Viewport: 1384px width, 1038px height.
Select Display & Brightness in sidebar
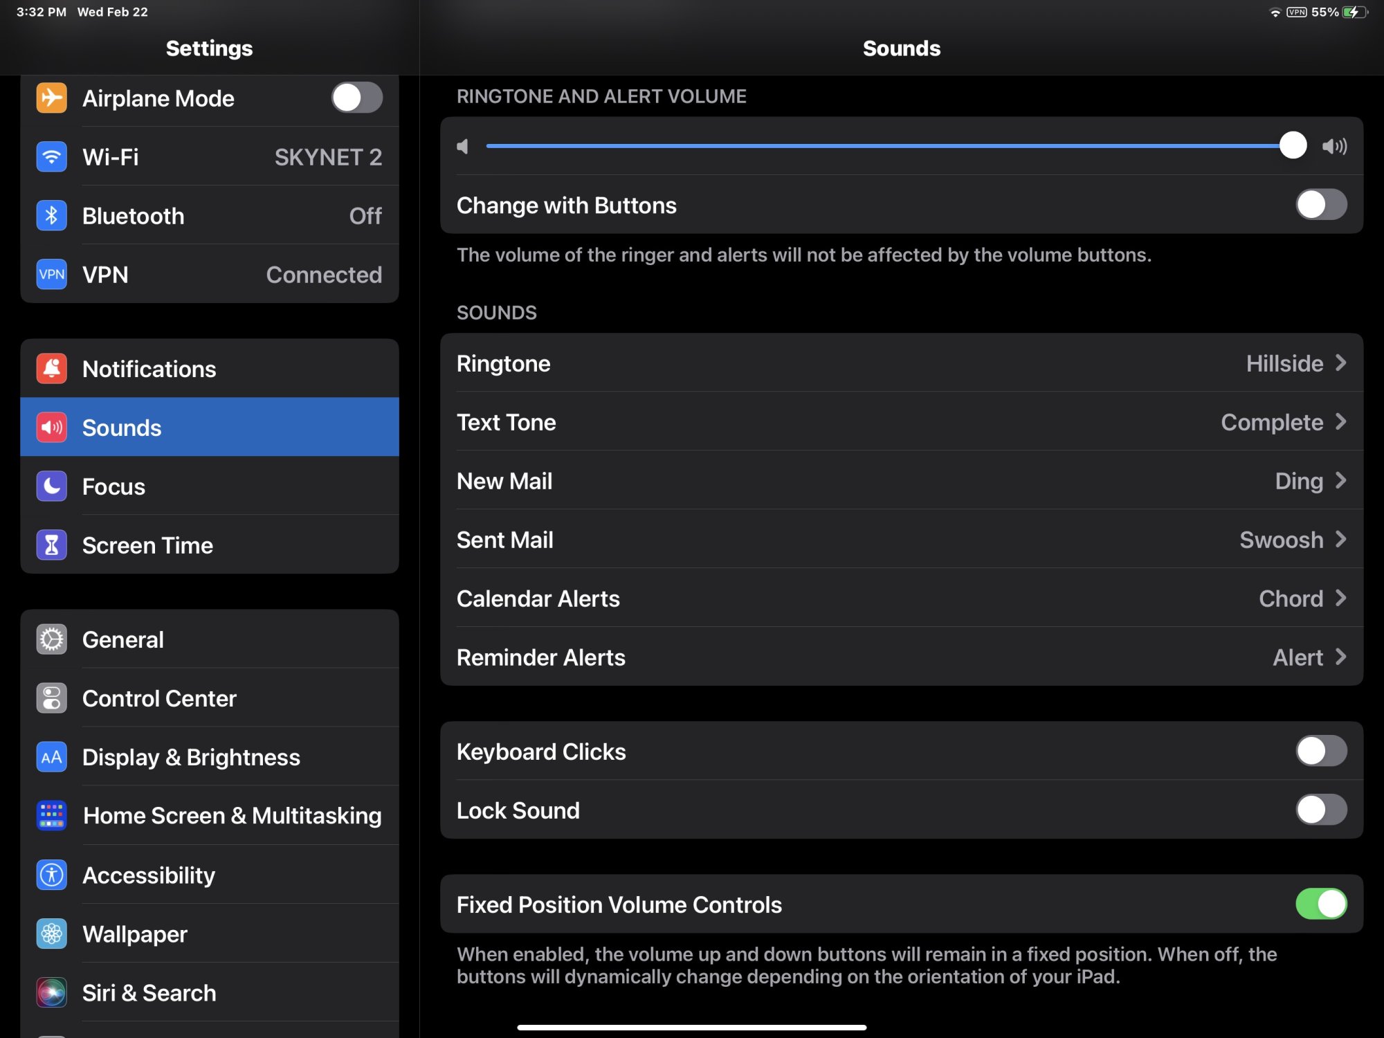pyautogui.click(x=191, y=757)
